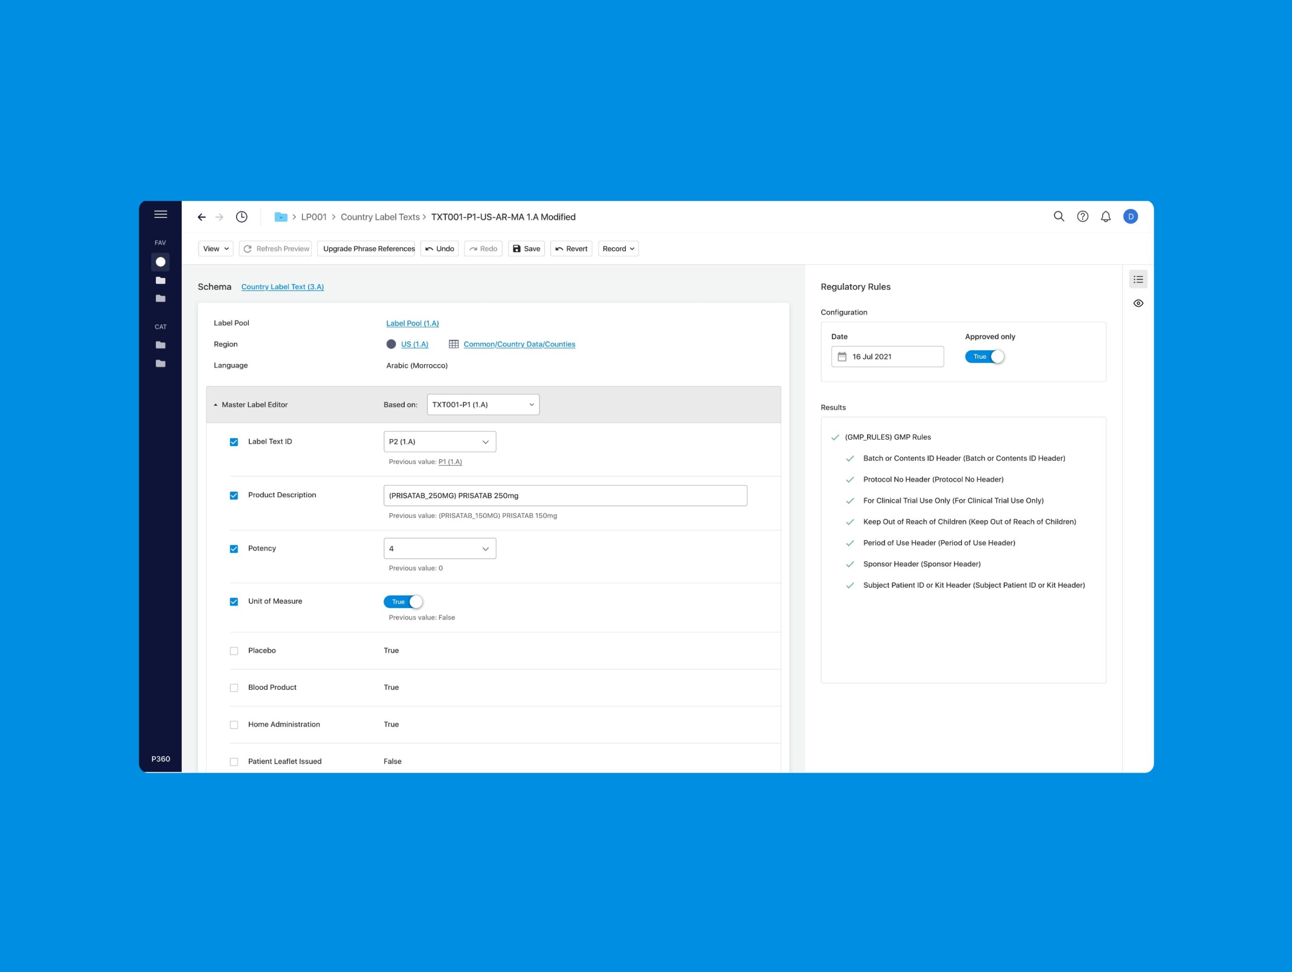1292x972 pixels.
Task: Click the user avatar D icon
Action: click(1130, 217)
